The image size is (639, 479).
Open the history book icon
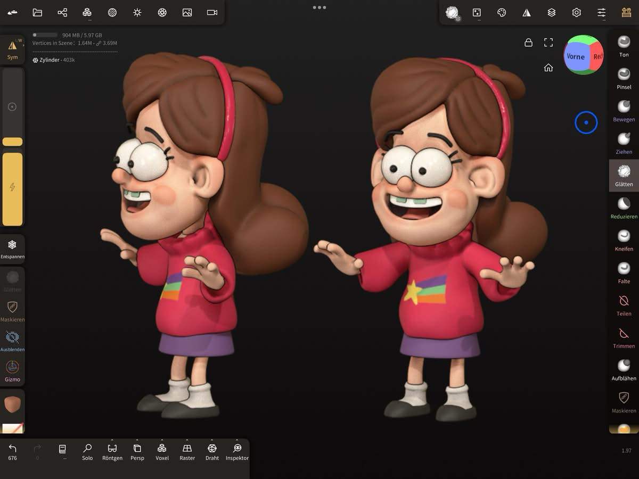tap(62, 451)
